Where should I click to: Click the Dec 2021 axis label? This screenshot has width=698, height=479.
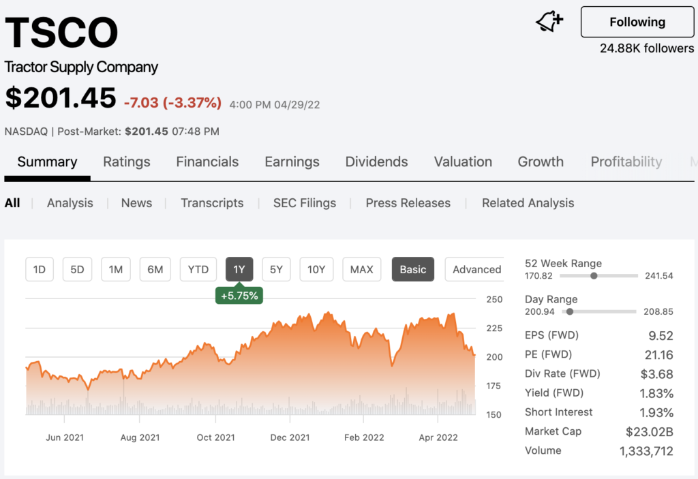[x=290, y=437]
